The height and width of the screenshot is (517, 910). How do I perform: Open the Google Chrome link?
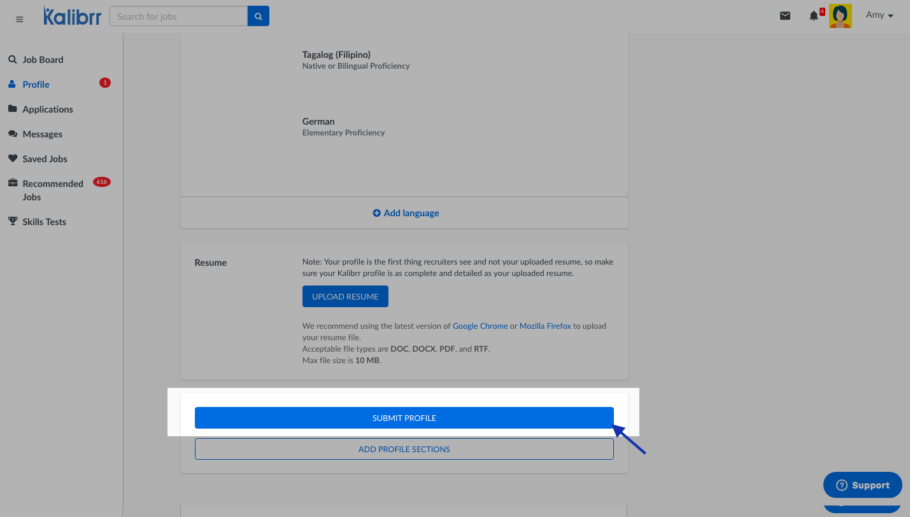click(x=480, y=326)
